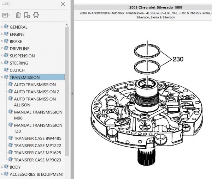
Task: Click the DRIVELINE bookmark icon
Action: click(x=6, y=48)
